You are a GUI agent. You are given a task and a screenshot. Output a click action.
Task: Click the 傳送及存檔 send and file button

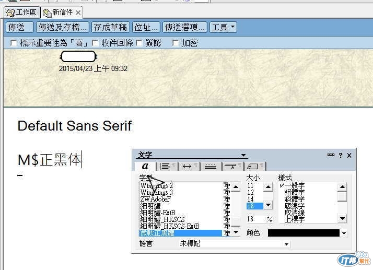[63, 27]
